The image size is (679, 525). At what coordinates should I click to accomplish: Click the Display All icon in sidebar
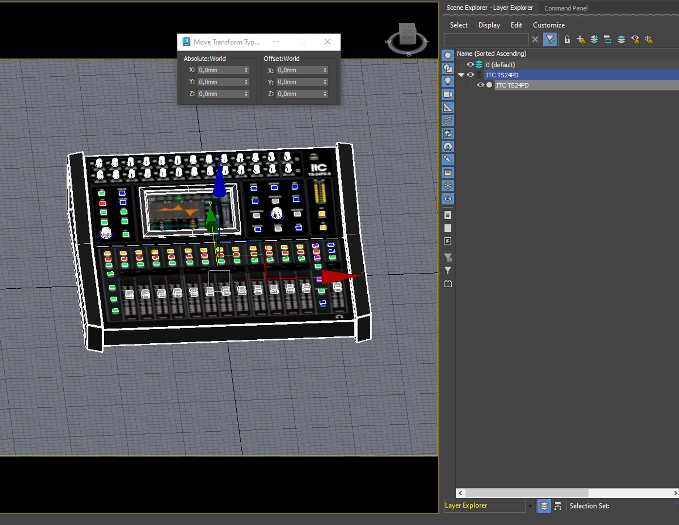[x=448, y=215]
